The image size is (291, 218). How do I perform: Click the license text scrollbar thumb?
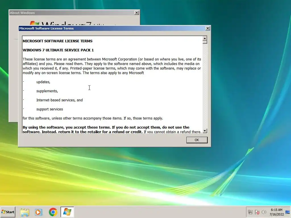pyautogui.click(x=205, y=42)
